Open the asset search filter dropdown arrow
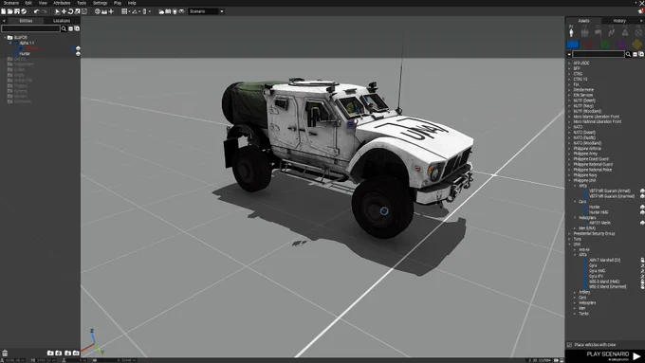This screenshot has height=363, width=645. (569, 54)
